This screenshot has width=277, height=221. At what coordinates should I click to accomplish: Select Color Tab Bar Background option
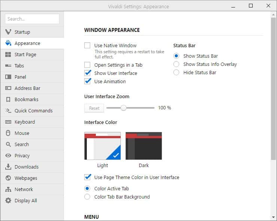point(87,197)
